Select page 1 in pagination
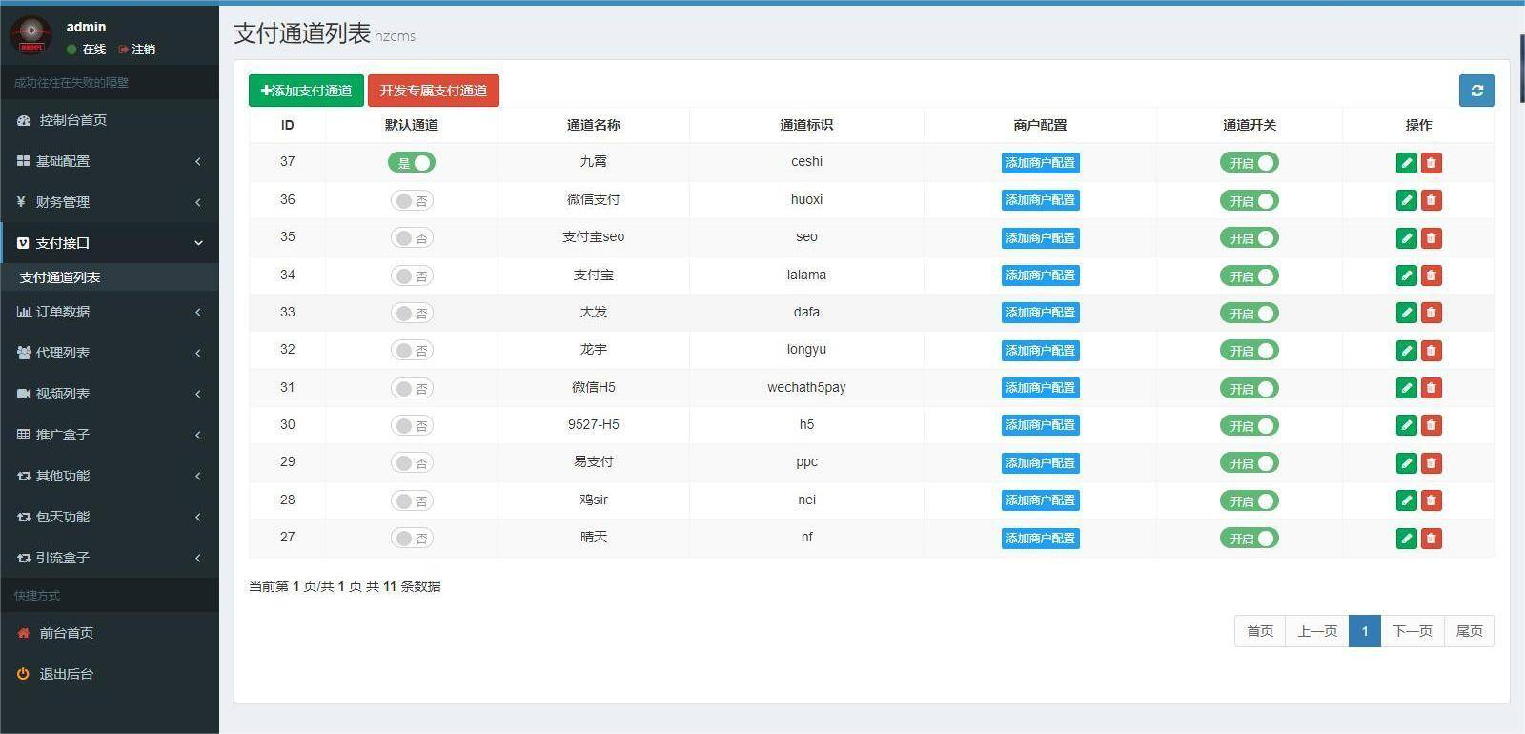 (x=1365, y=631)
